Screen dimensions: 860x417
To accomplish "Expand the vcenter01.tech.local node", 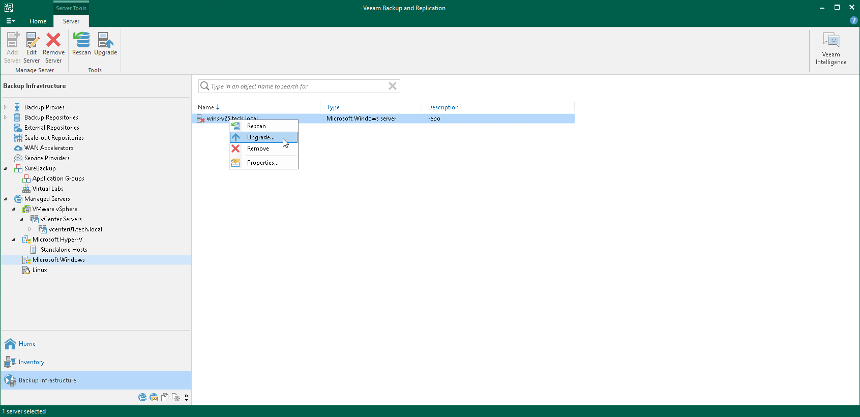I will [30, 229].
